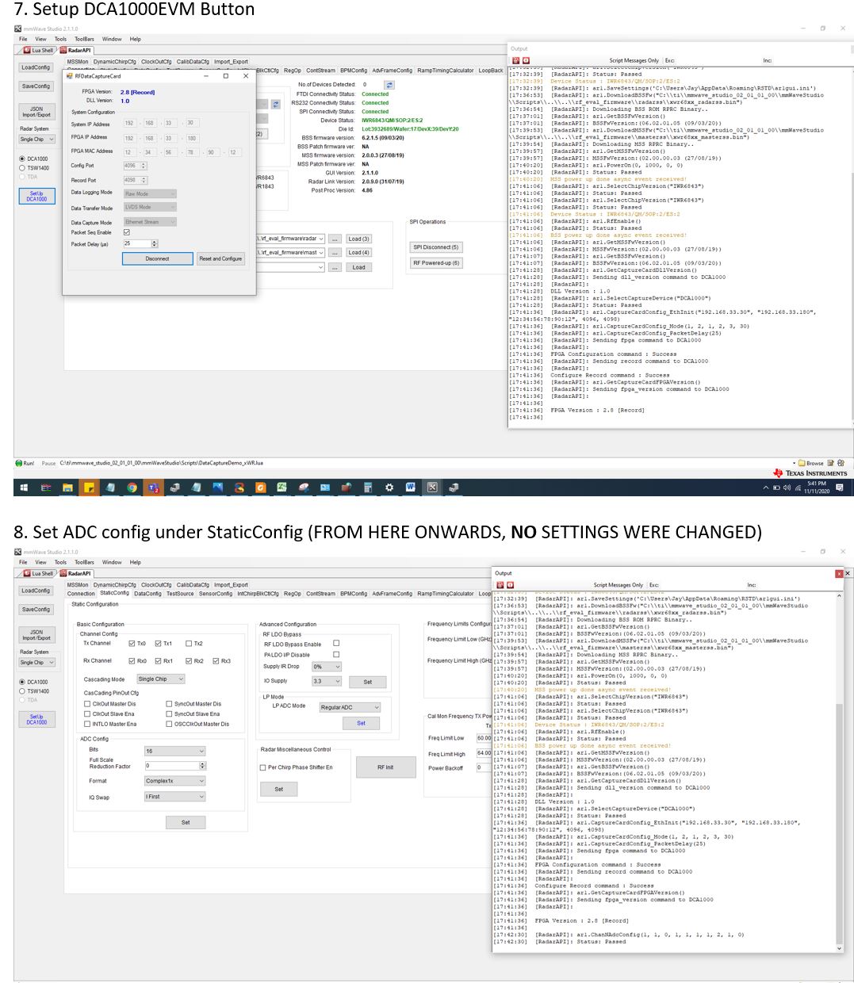Click the Packet Delay value field
The width and height of the screenshot is (854, 983).
coord(136,243)
